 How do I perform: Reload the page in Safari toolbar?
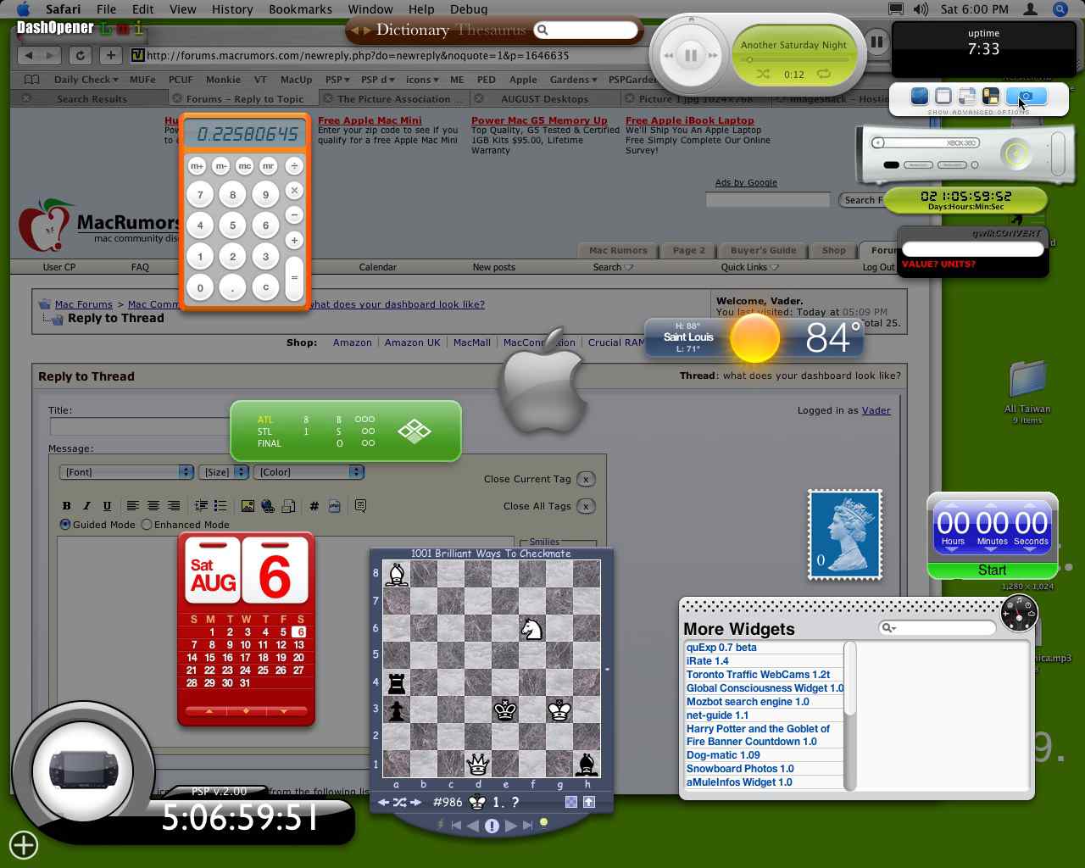[80, 55]
